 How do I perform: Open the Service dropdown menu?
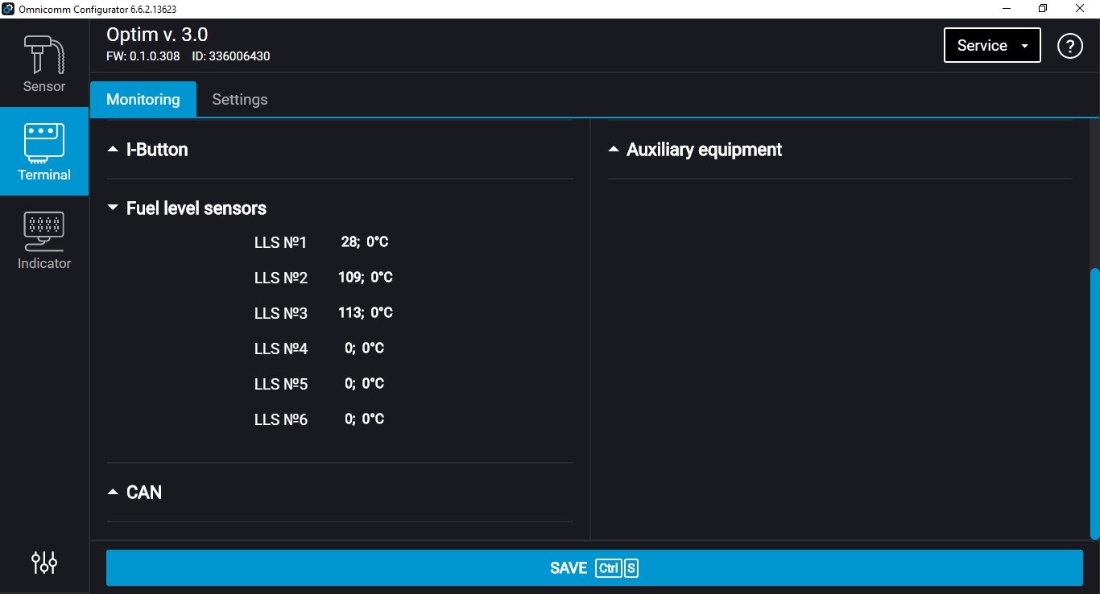(x=991, y=46)
